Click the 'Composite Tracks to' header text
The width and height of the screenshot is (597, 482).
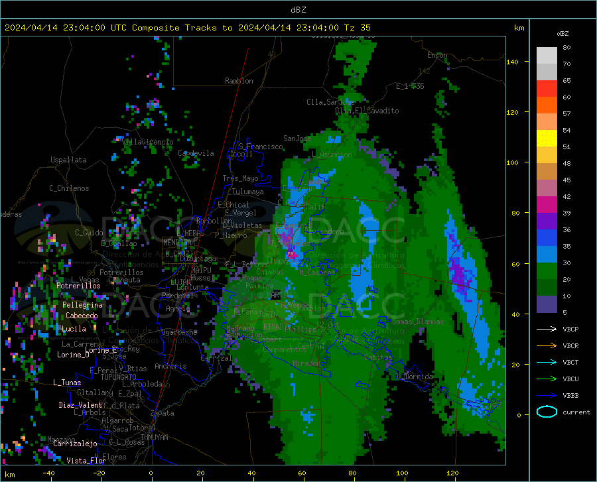(182, 28)
